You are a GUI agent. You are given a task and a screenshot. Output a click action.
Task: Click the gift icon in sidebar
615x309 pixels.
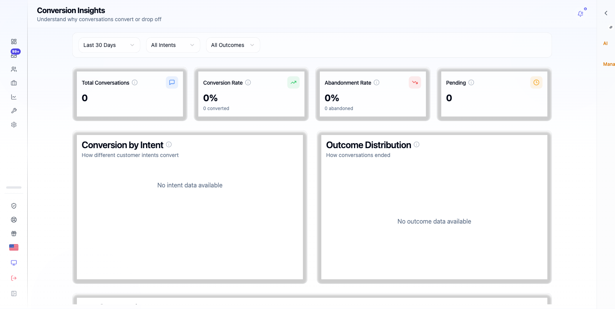(14, 234)
